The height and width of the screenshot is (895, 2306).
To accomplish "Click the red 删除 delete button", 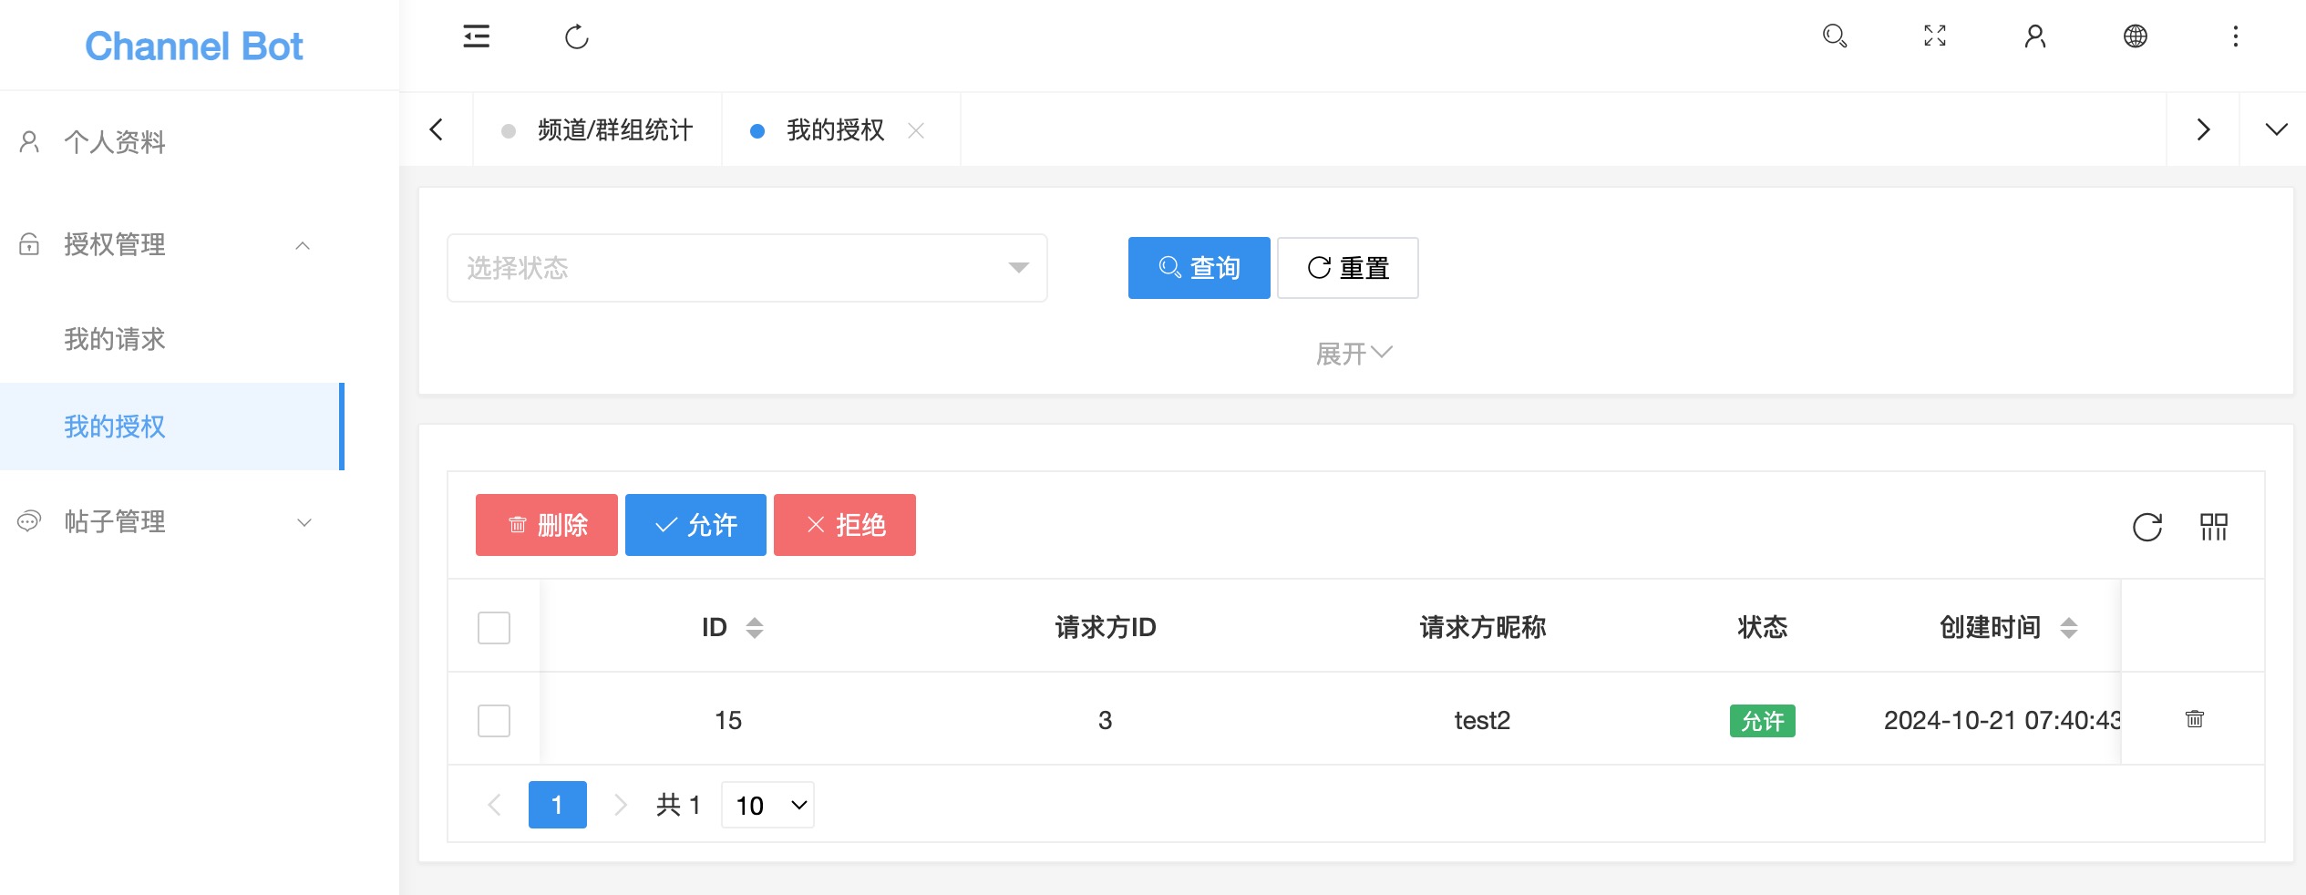I will click(546, 525).
